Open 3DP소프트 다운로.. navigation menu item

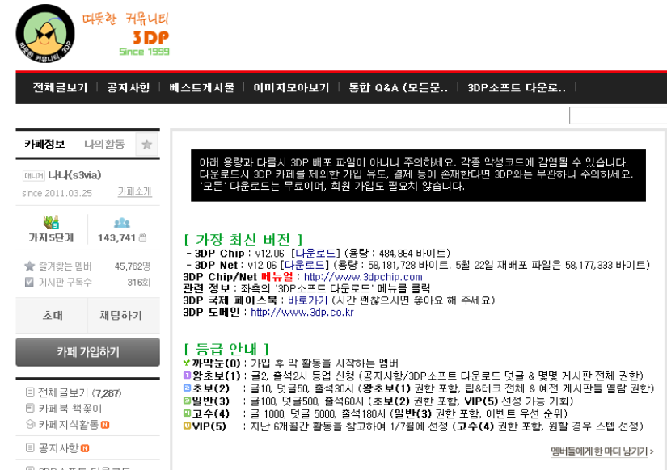[x=517, y=87]
